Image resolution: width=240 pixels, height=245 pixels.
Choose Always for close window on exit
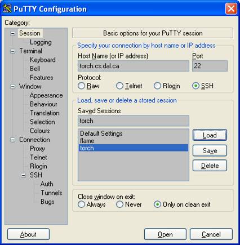point(81,204)
